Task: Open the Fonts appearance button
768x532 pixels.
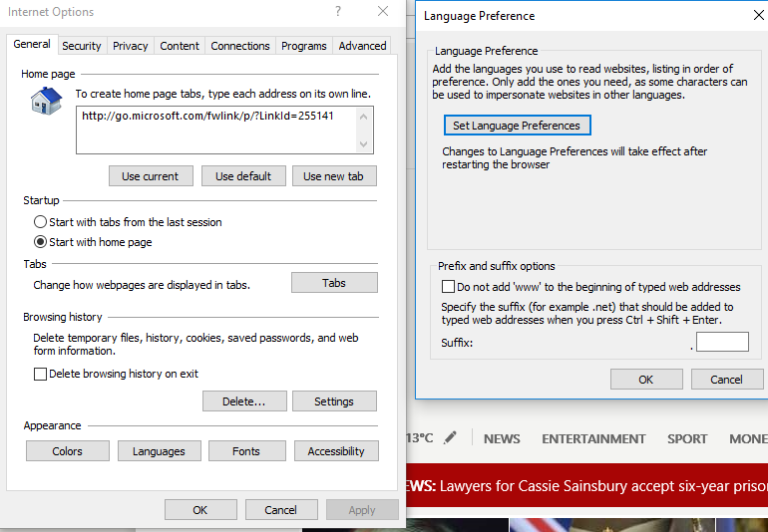Action: [x=247, y=451]
